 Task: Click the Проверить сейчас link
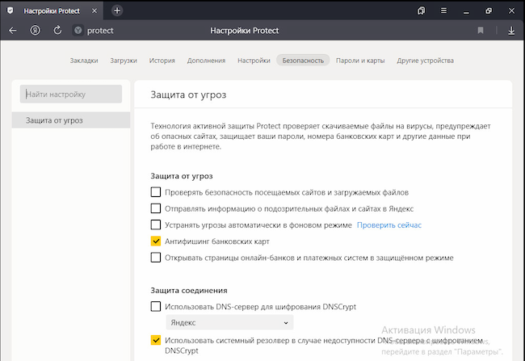point(389,225)
